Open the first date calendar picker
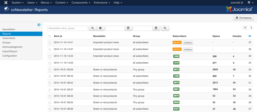The width and height of the screenshot is (257, 112). [x=128, y=28]
